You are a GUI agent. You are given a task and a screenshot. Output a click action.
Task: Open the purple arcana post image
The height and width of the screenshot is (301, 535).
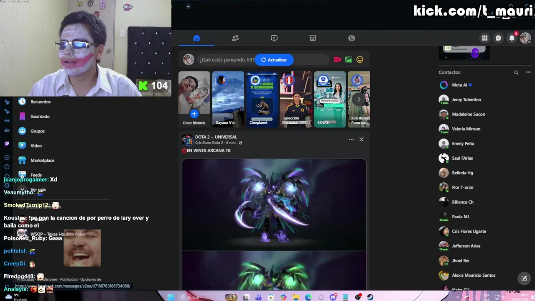[274, 205]
